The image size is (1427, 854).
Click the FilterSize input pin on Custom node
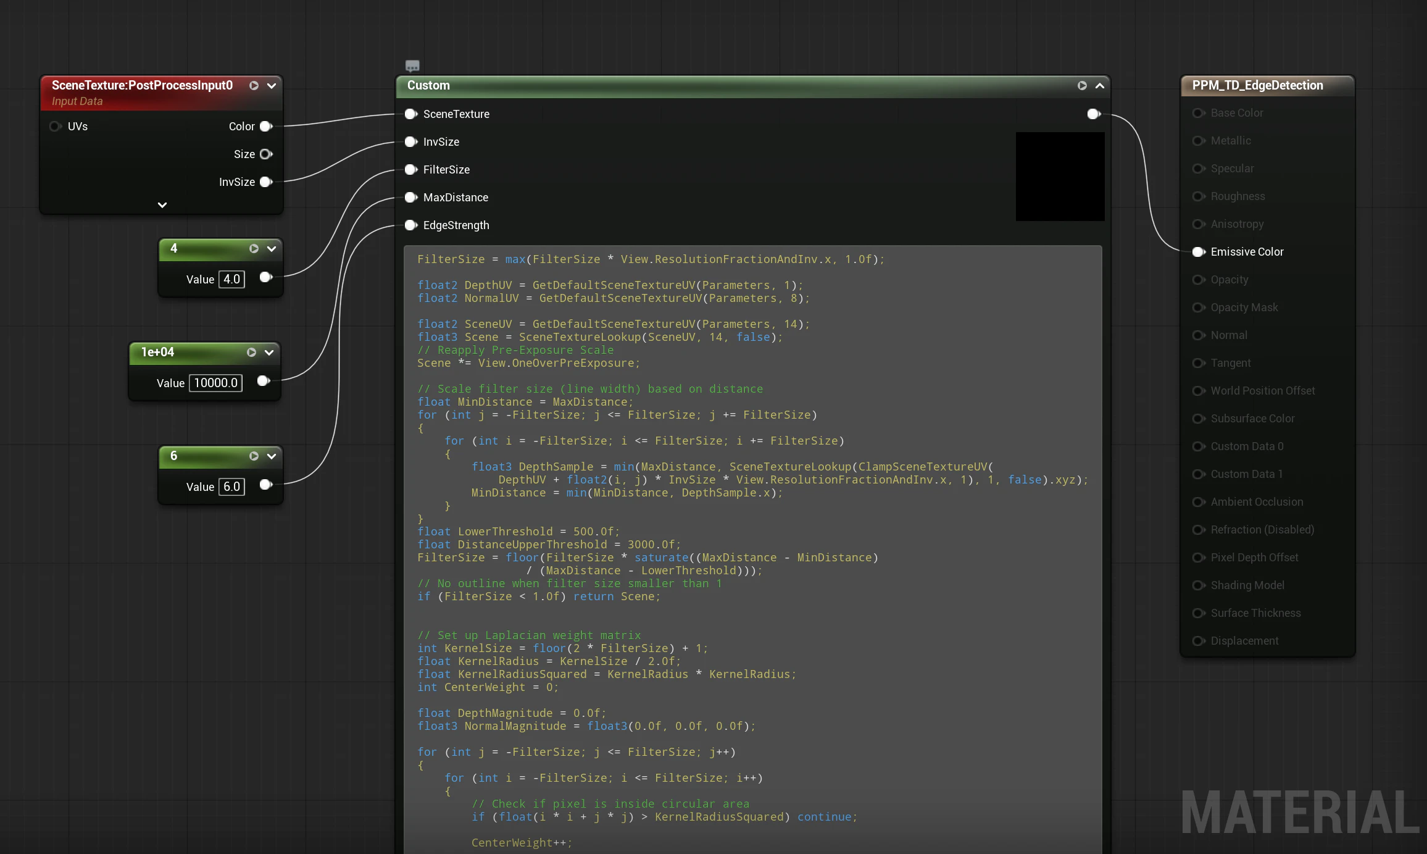pyautogui.click(x=410, y=169)
